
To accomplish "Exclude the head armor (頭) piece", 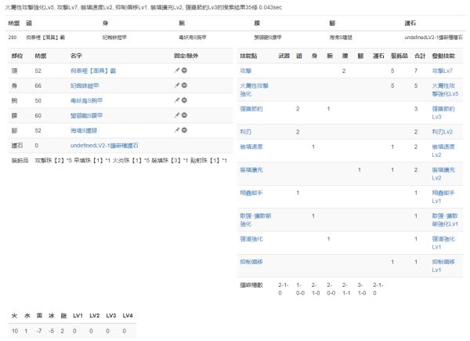I will click(x=184, y=71).
